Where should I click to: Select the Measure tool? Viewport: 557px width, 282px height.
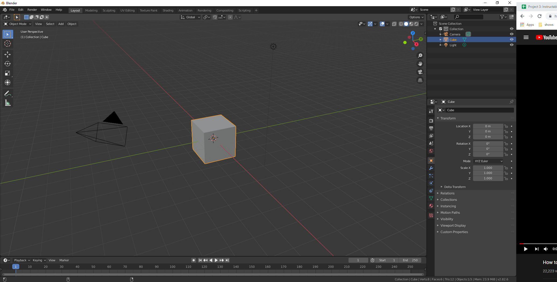pos(8,103)
